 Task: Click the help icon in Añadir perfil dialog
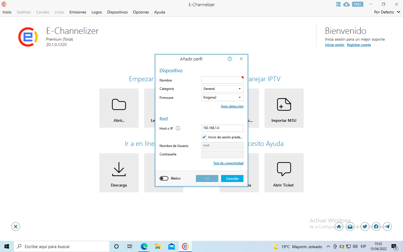point(230,59)
